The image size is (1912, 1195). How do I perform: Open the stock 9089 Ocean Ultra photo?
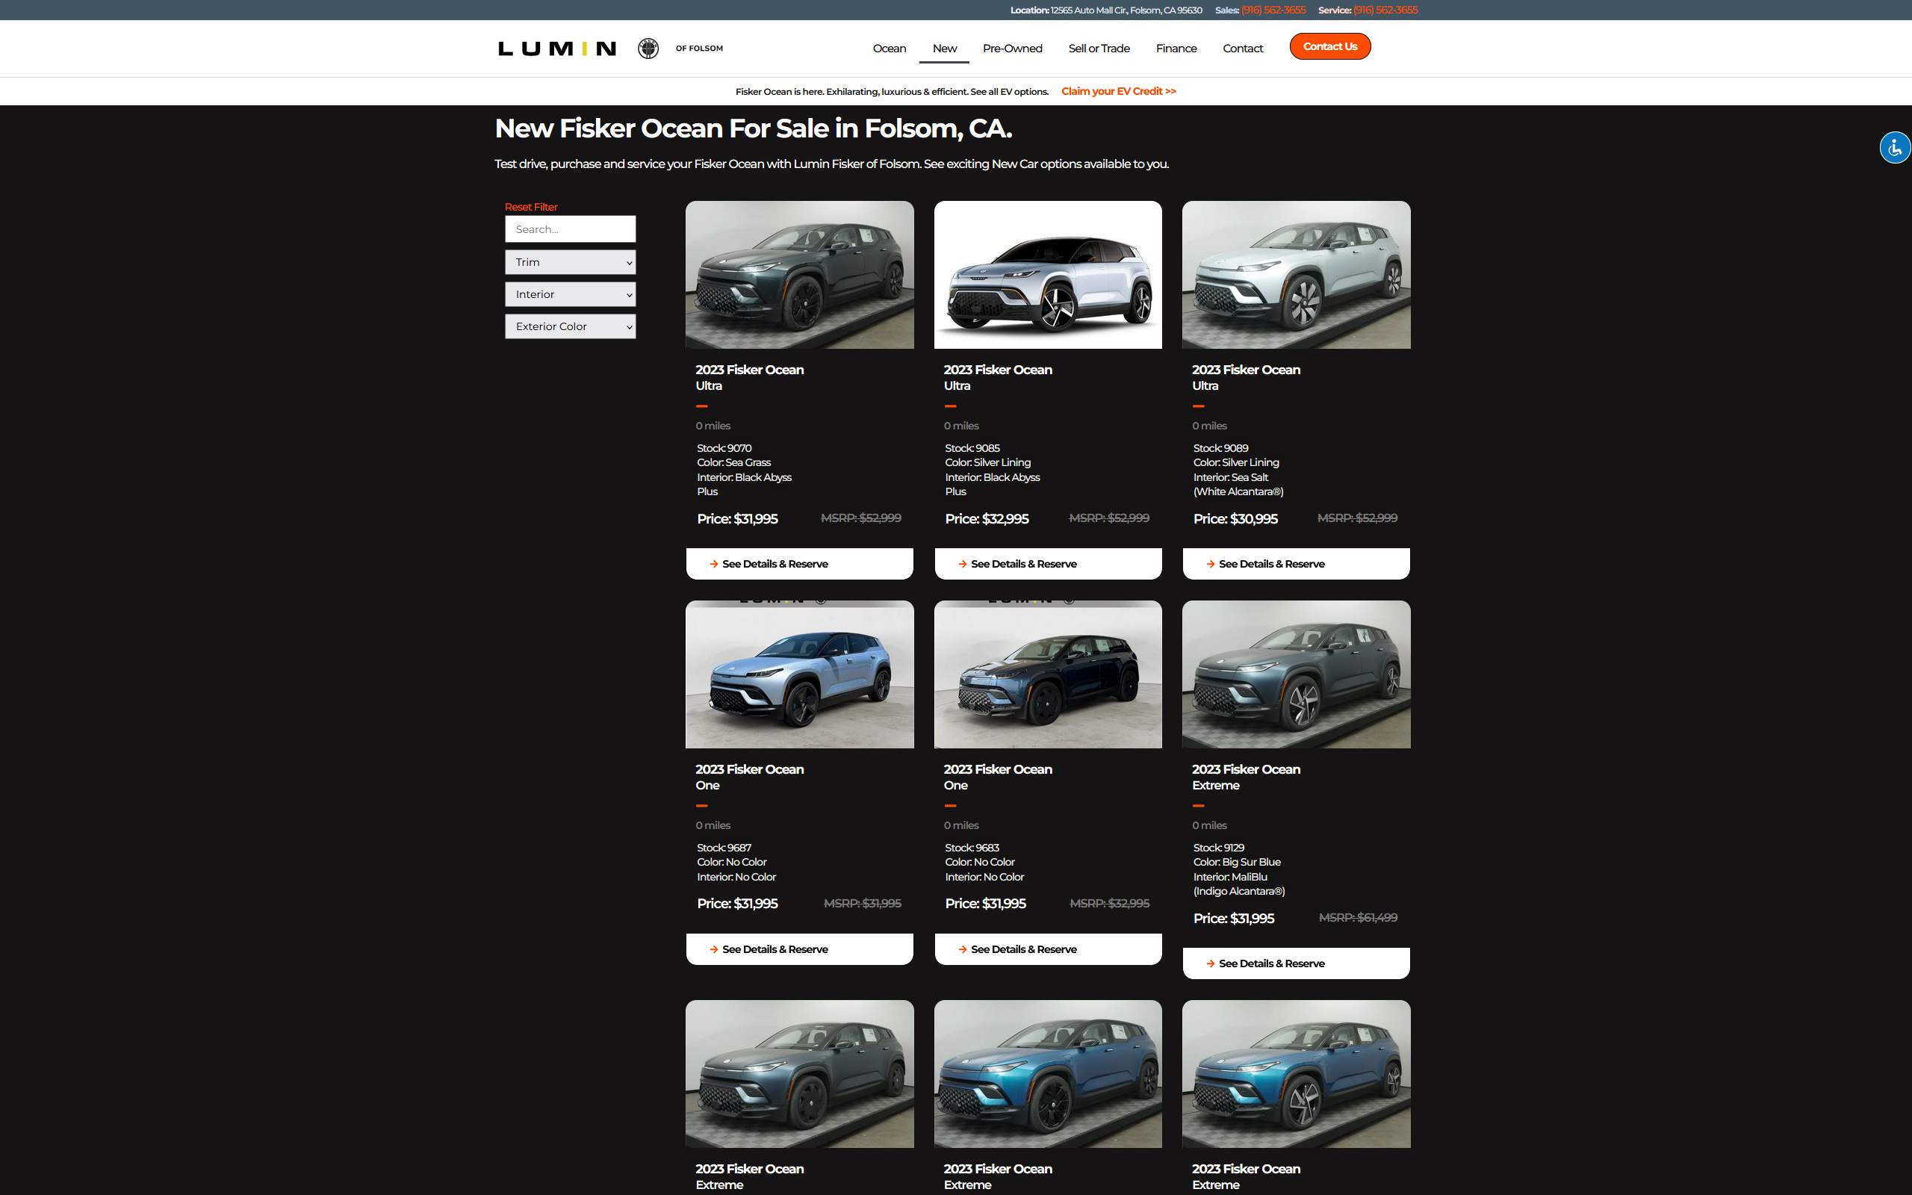point(1296,274)
